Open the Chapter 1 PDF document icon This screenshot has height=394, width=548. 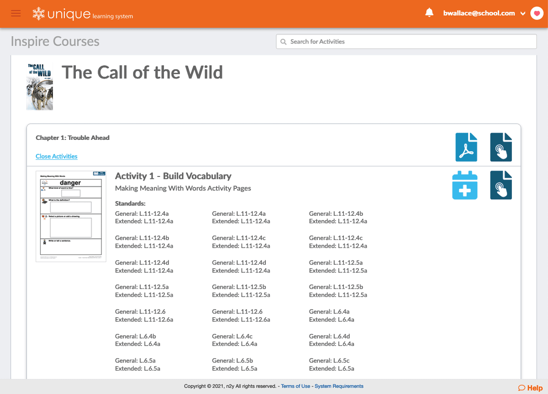pos(466,147)
